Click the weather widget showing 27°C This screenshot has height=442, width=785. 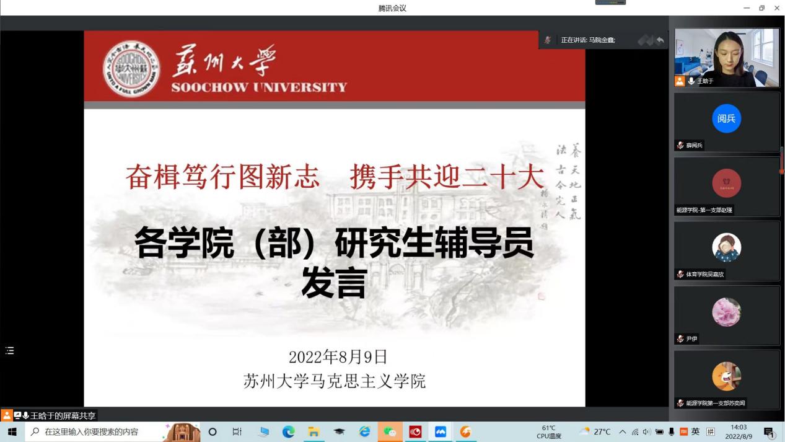point(594,431)
